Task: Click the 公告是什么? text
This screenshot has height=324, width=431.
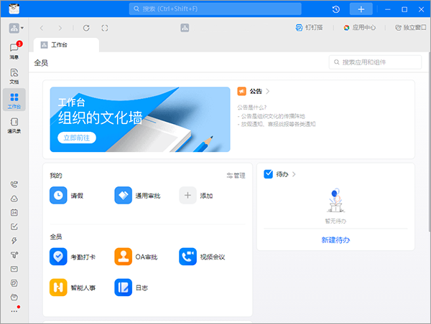Action: [x=252, y=107]
